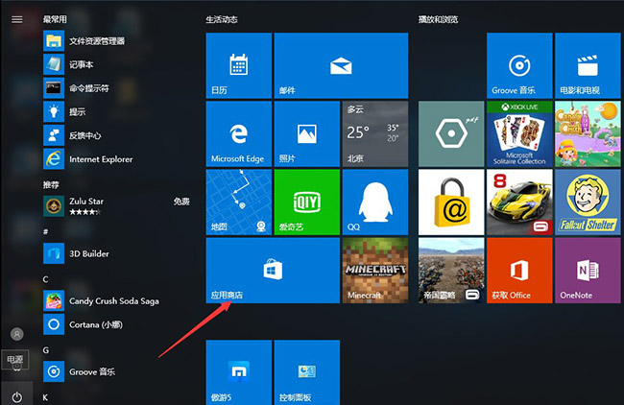
Task: Click the G letter header
Action: point(46,350)
